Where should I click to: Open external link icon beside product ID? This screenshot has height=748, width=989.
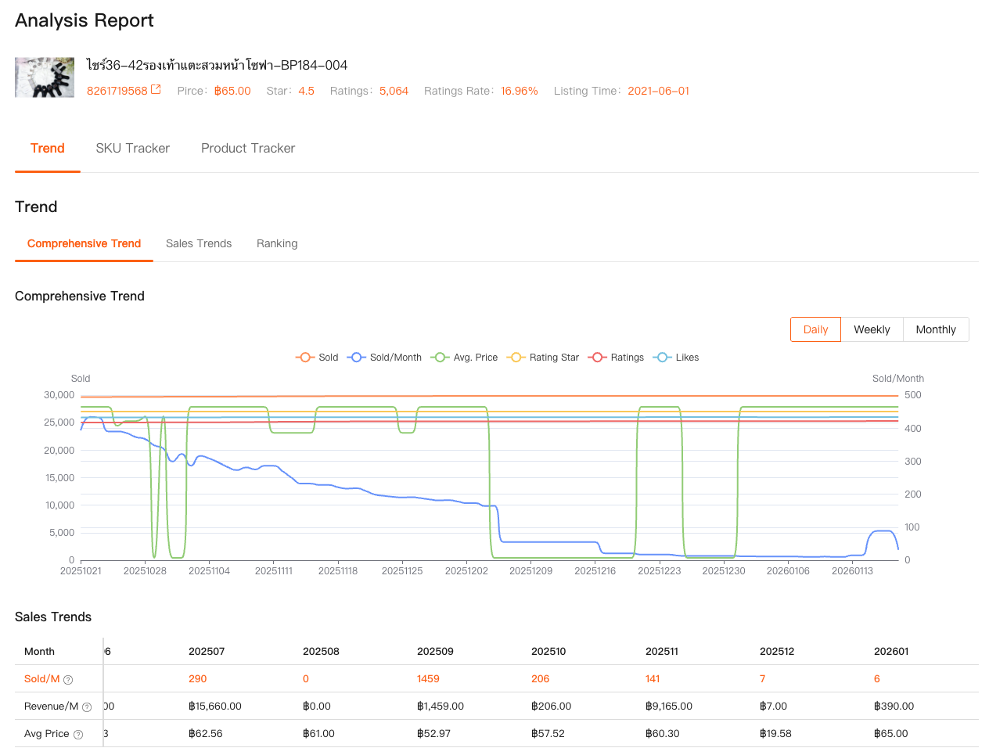pos(156,90)
